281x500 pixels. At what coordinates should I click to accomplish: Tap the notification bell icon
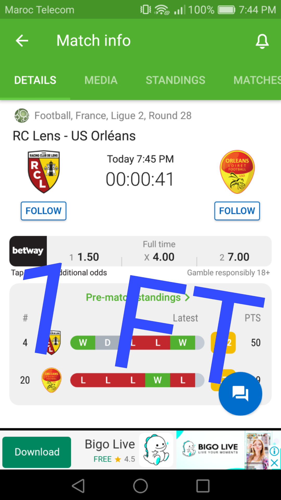[x=262, y=41]
